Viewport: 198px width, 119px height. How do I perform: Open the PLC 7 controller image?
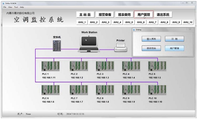79,90
